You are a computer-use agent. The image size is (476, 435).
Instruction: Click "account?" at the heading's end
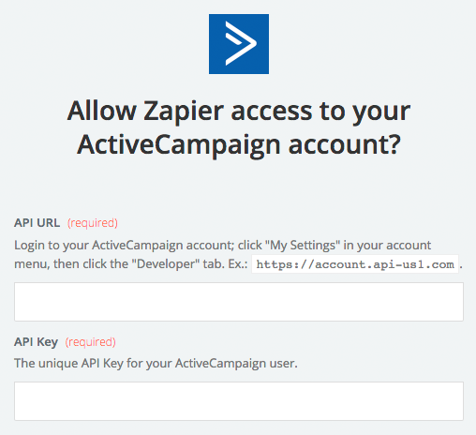(344, 144)
